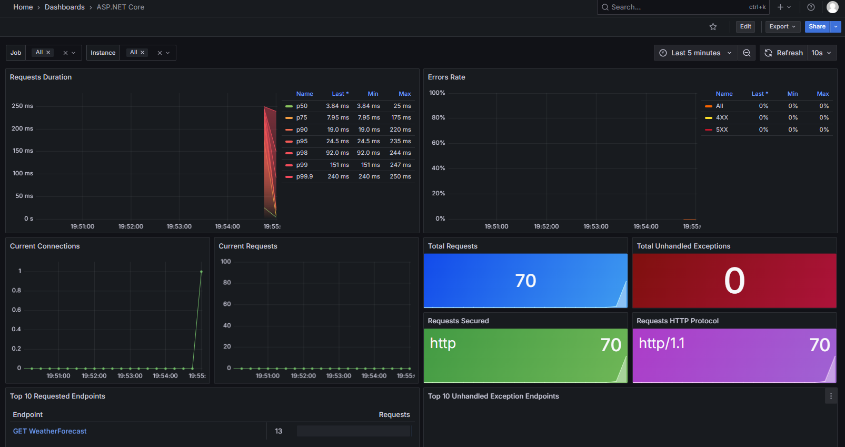845x447 pixels.
Task: Click the search magnifier icon
Action: tap(605, 7)
